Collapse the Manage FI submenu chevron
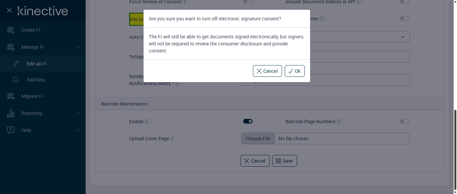The height and width of the screenshot is (194, 457). pos(78,47)
